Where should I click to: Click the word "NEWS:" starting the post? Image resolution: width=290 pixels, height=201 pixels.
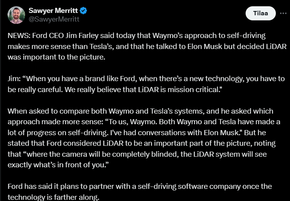tap(18, 36)
